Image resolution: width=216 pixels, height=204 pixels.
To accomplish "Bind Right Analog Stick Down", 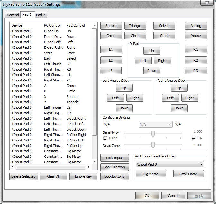I will tap(179, 108).
